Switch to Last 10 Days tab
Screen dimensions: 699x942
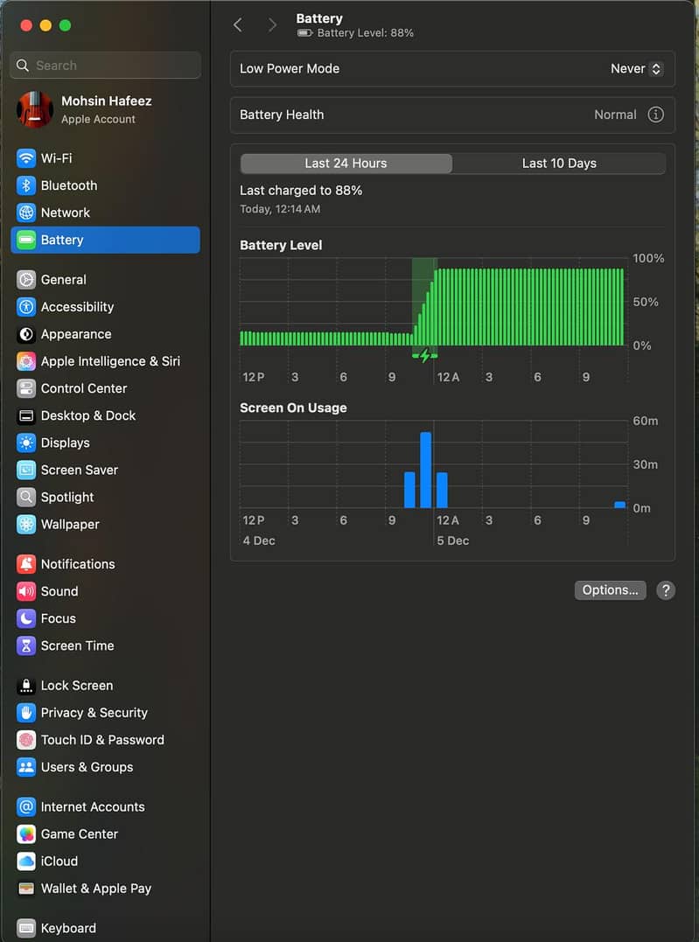[x=559, y=164]
